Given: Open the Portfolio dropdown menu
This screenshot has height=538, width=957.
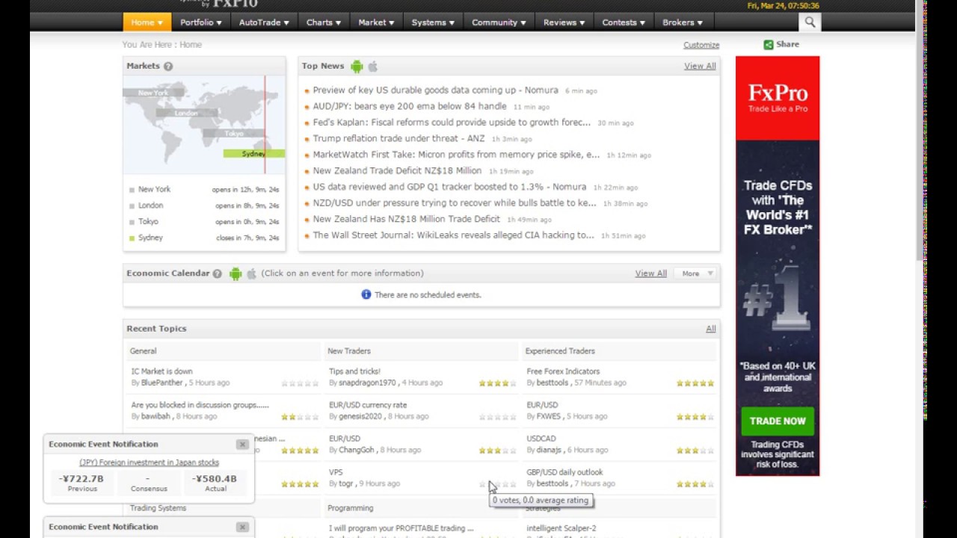Looking at the screenshot, I should click(x=200, y=22).
